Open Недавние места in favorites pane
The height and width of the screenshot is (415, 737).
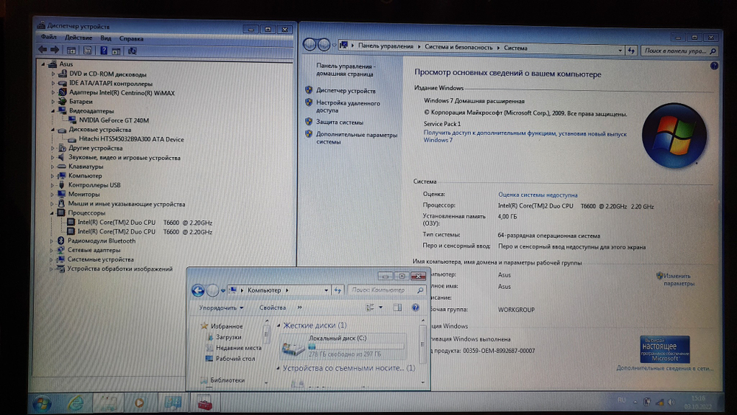238,348
